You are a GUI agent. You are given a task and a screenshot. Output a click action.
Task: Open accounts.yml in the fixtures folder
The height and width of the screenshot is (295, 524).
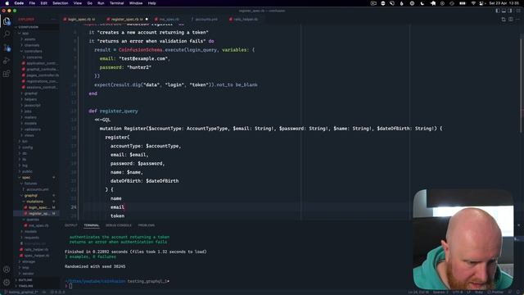[38, 189]
